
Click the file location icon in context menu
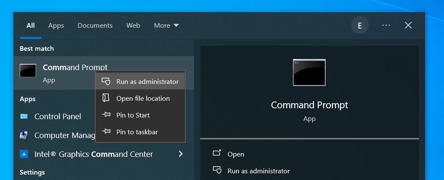(x=106, y=98)
